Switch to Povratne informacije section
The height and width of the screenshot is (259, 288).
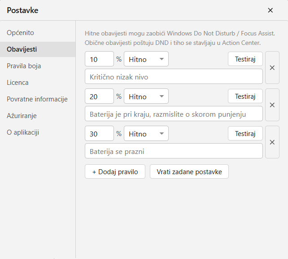pos(38,99)
